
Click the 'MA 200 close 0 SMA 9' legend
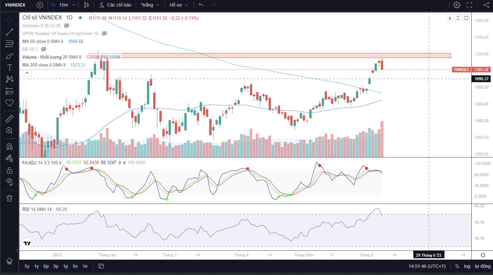click(x=44, y=65)
